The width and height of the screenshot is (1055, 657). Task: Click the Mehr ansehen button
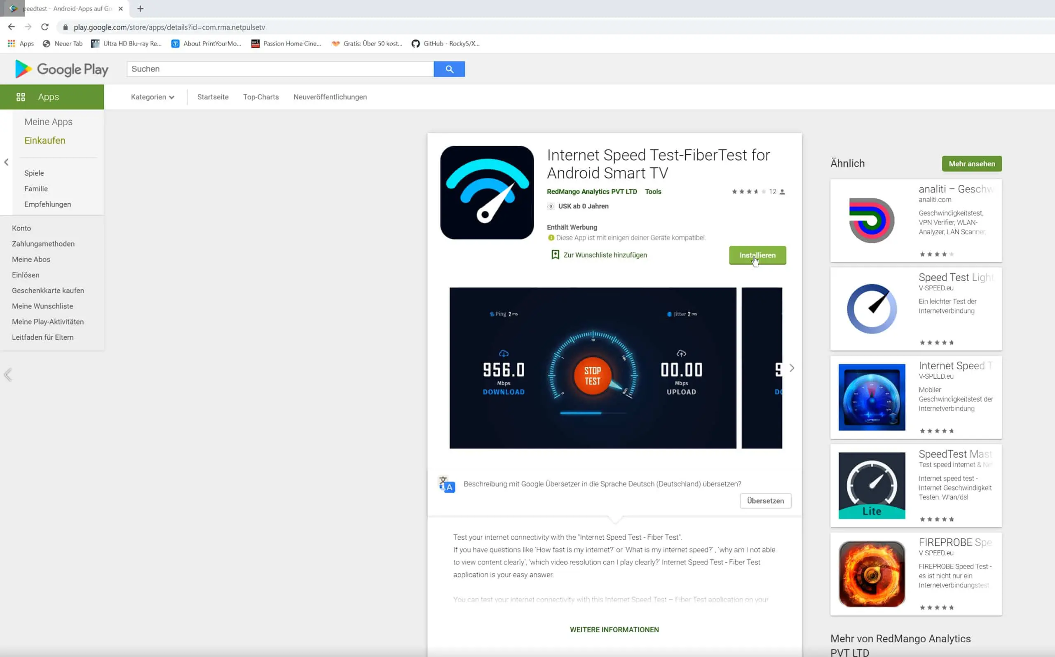(x=971, y=164)
